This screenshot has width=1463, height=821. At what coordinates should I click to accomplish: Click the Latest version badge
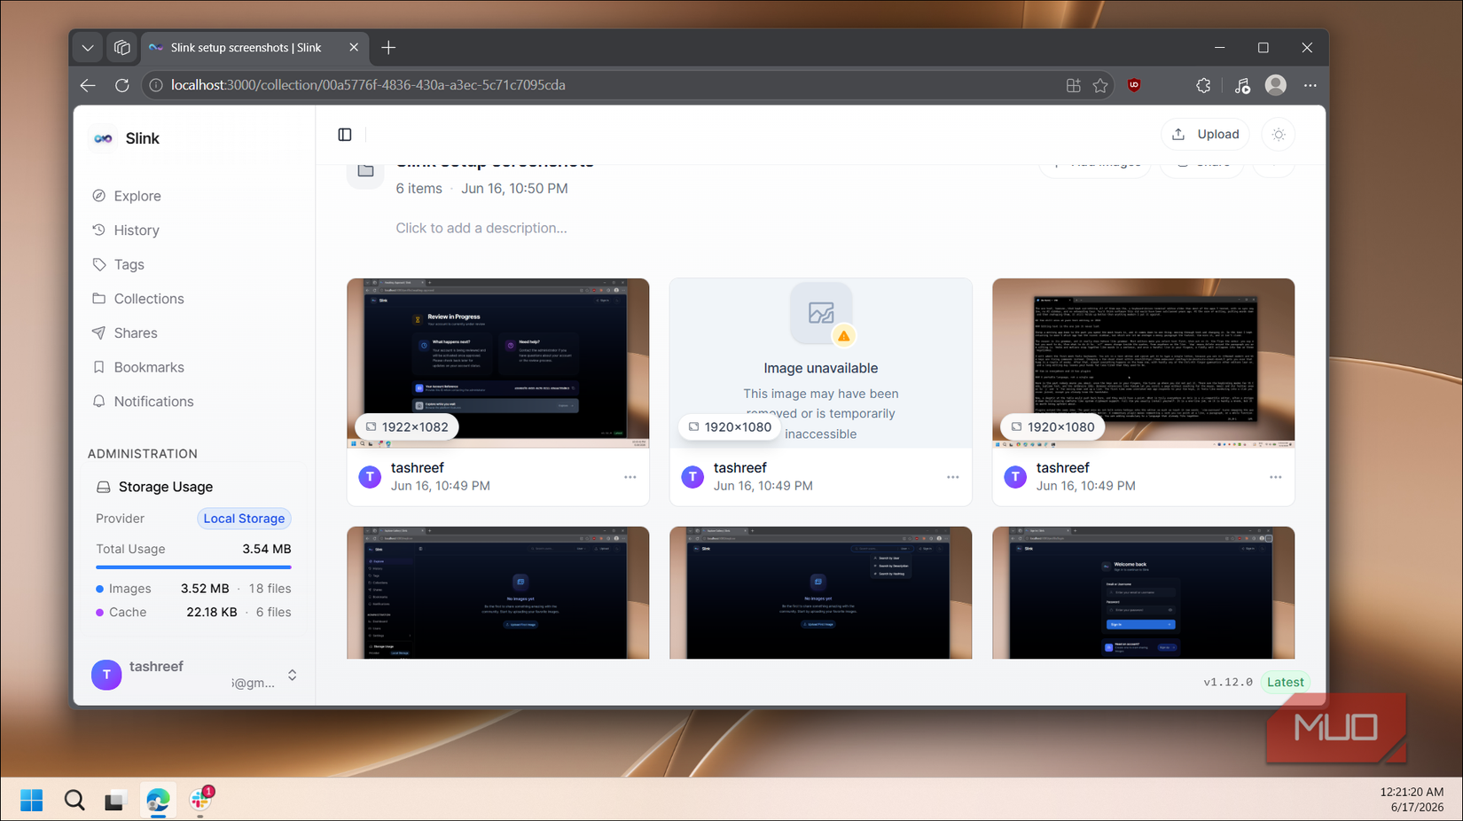(x=1285, y=682)
